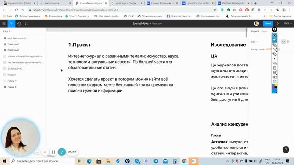Click the blue Share button
Image resolution: width=294 pixels, height=165 pixels.
268,23
